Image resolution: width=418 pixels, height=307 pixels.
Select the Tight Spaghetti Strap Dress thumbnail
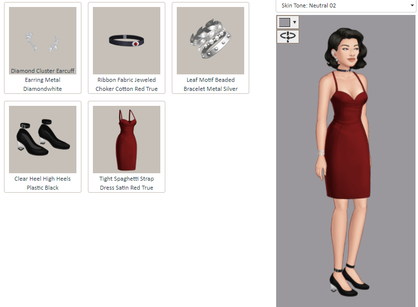pos(127,139)
